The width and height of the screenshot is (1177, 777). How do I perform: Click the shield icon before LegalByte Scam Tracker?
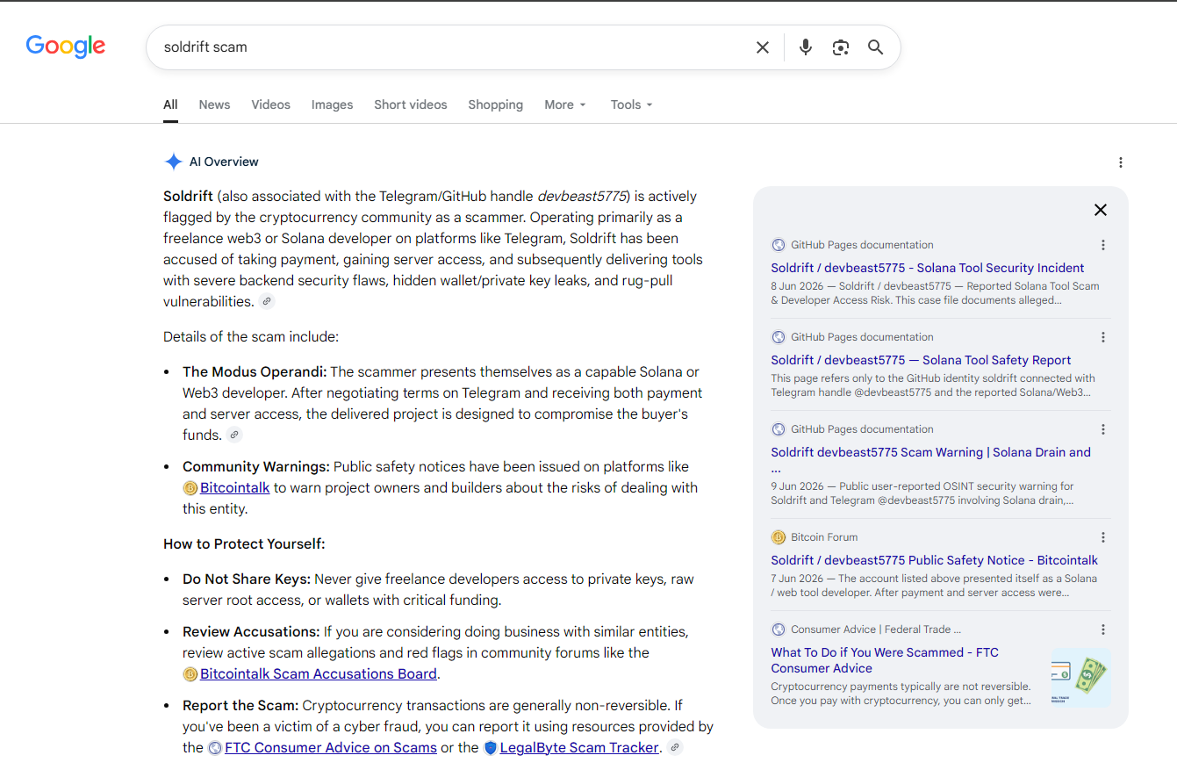[491, 748]
